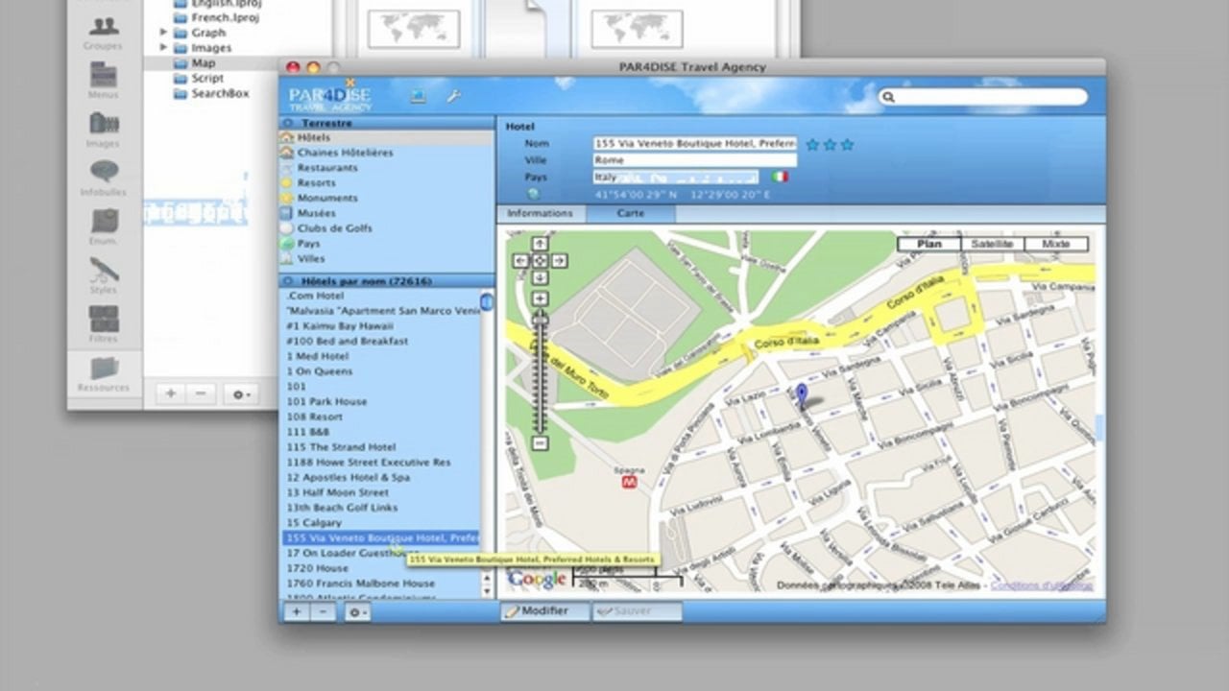
Task: Click the Spagna metro station icon
Action: 630,484
